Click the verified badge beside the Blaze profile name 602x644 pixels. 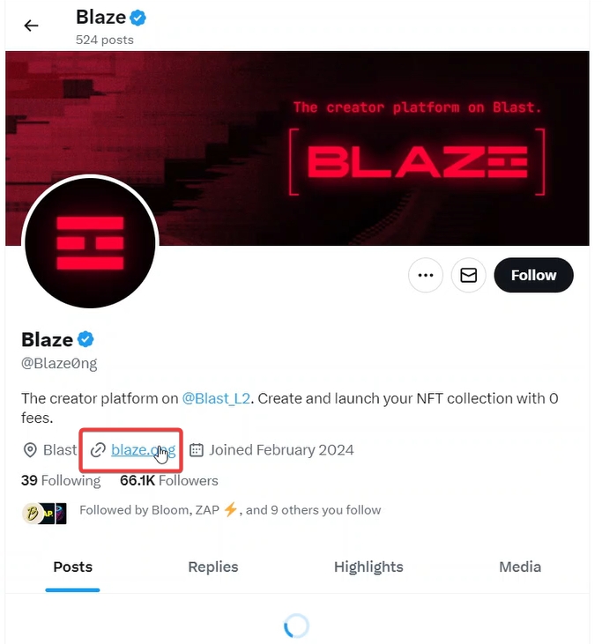click(85, 339)
